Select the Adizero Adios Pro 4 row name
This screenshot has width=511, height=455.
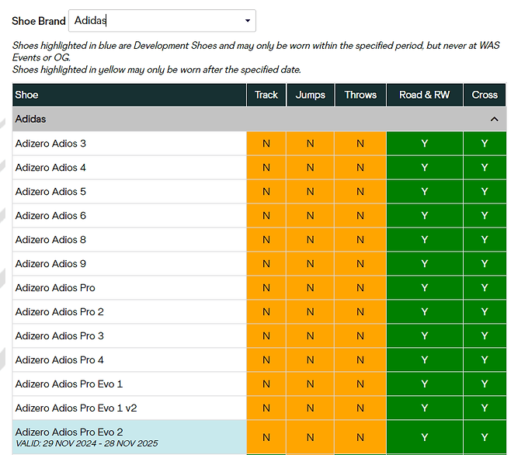(x=59, y=360)
